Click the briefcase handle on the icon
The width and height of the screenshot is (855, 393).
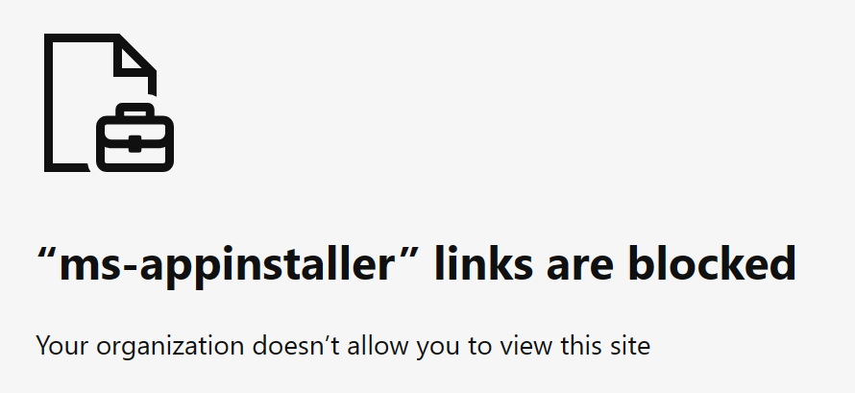click(135, 111)
